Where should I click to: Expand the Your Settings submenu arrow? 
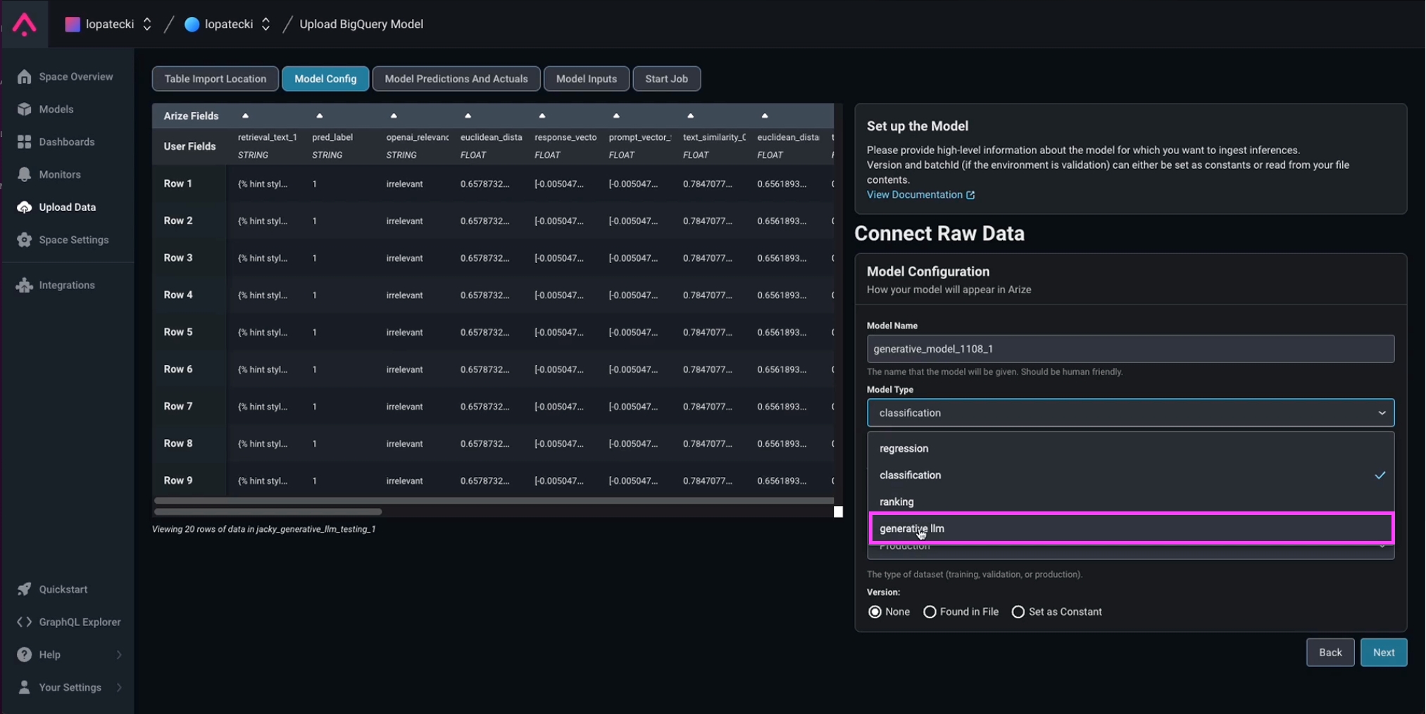click(x=119, y=687)
